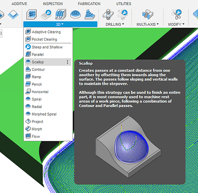Select the Pencil menu entry
Viewport: 198px width, 193px height.
(48, 84)
